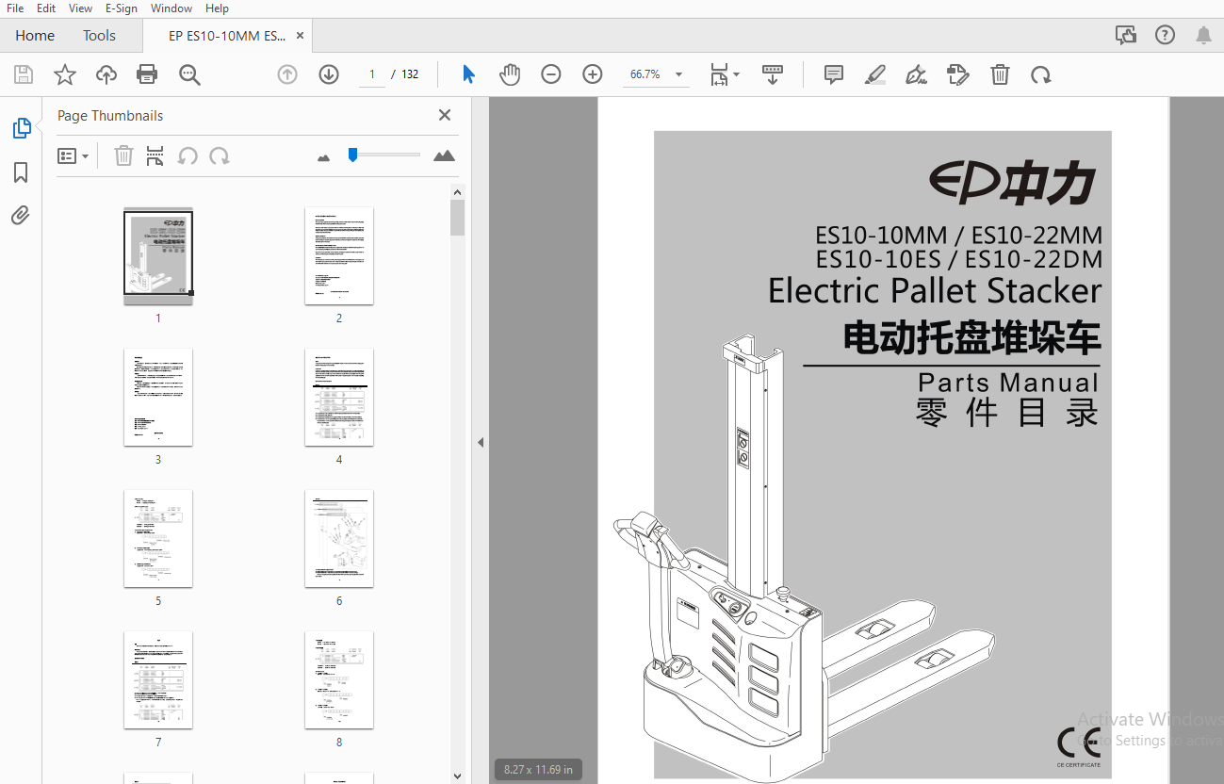Click the Edit PDF tool icon

pos(958,74)
